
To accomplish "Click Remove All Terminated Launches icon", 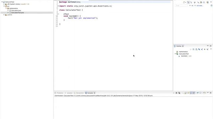I will [179, 93].
